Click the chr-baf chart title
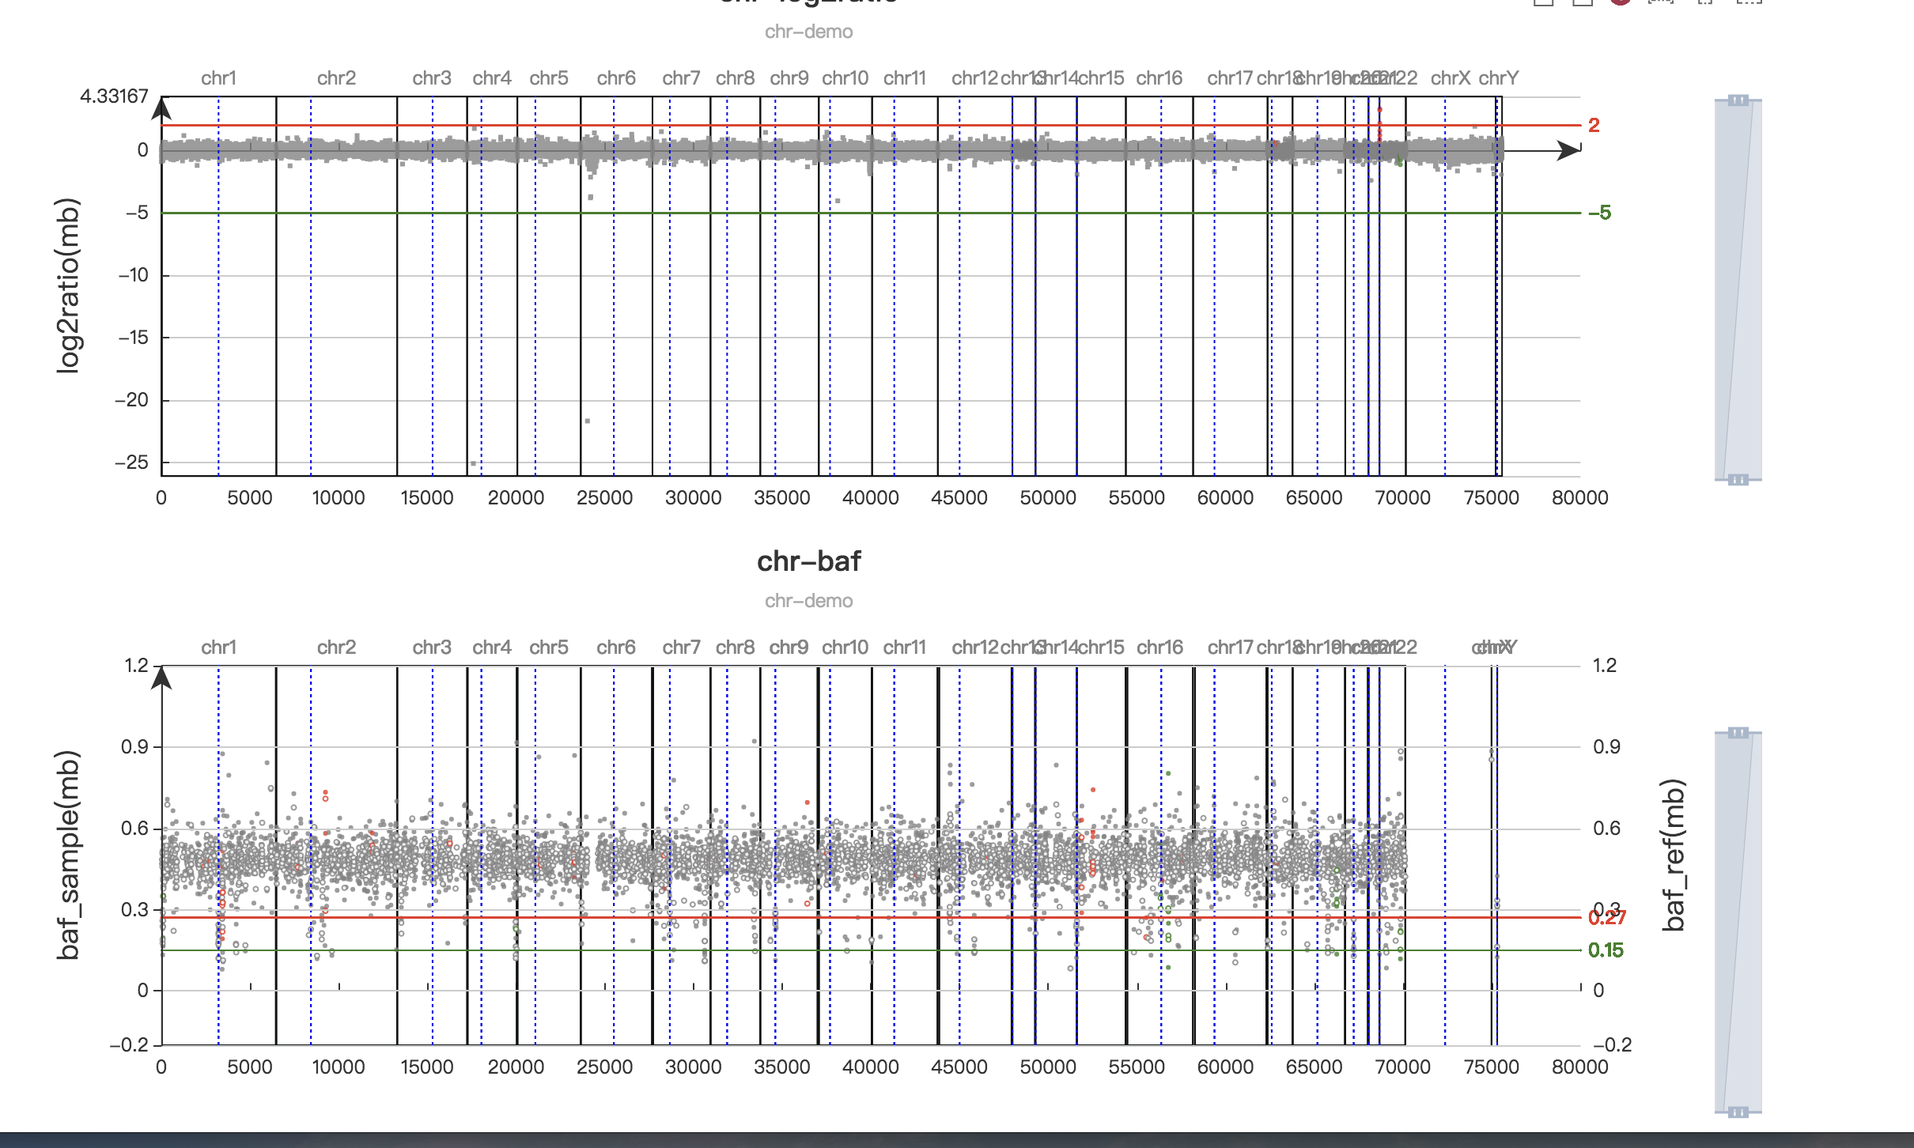Screen dimensions: 1914x1148 [810, 561]
